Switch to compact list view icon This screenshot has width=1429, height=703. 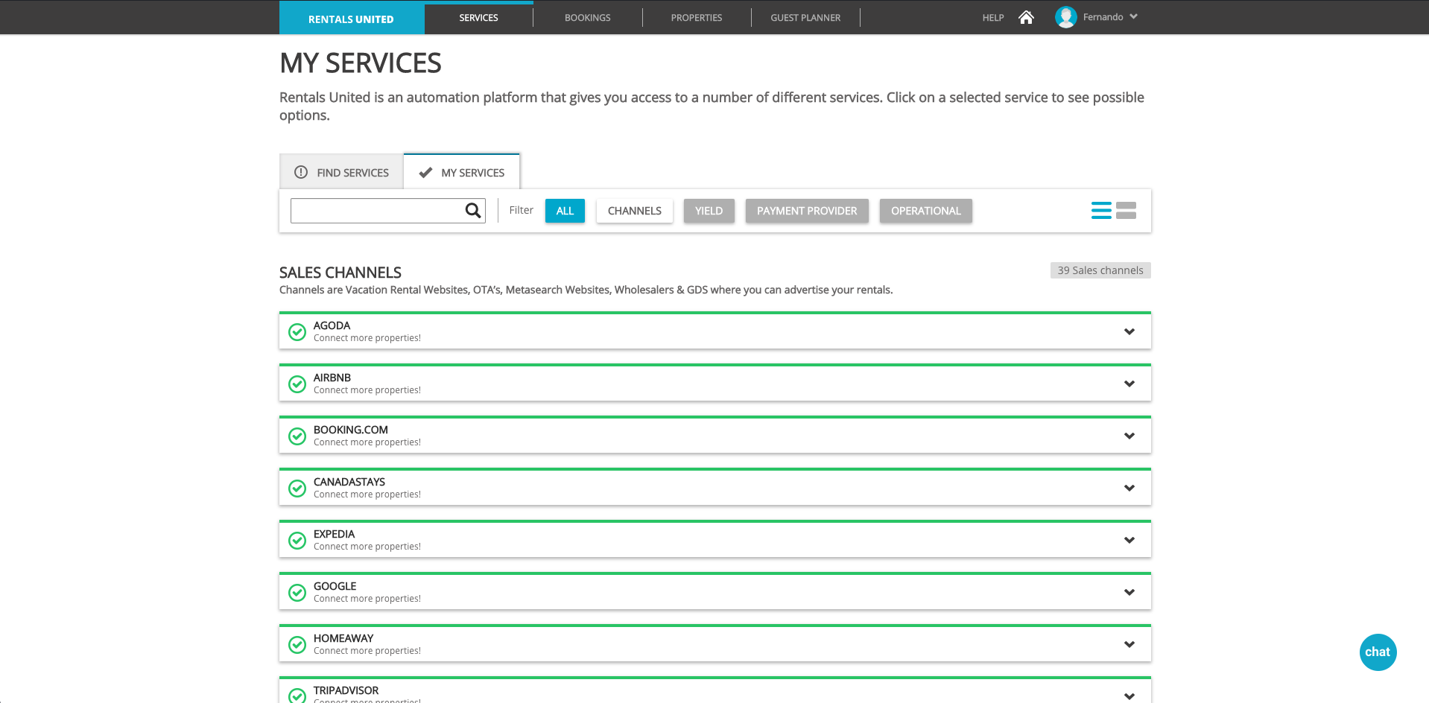(x=1101, y=211)
